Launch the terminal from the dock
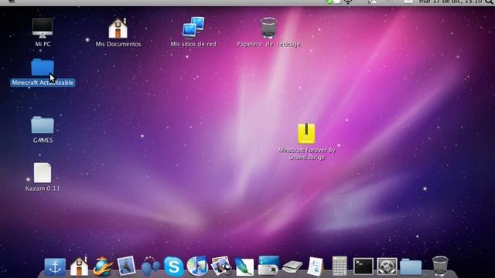The height and width of the screenshot is (278, 495). tap(363, 266)
